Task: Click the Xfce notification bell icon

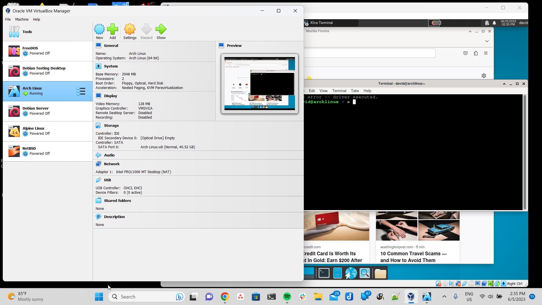Action: [494, 23]
